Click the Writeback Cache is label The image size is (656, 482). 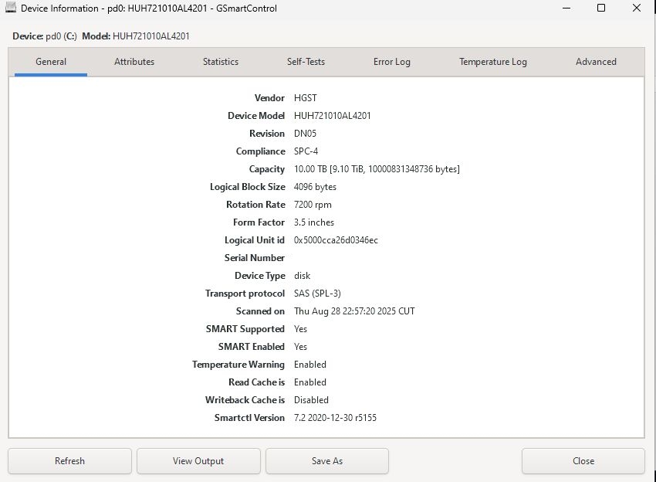tap(245, 400)
